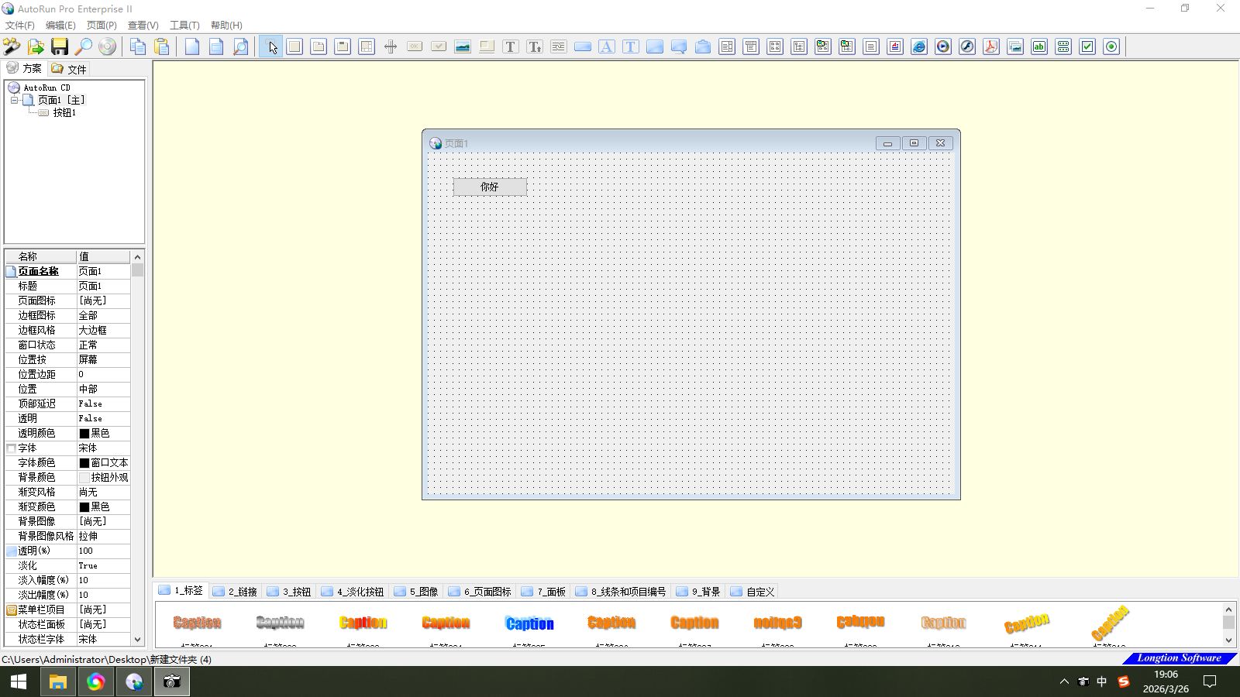The width and height of the screenshot is (1240, 697).
Task: Open File Explorer from the taskbar
Action: point(58,682)
